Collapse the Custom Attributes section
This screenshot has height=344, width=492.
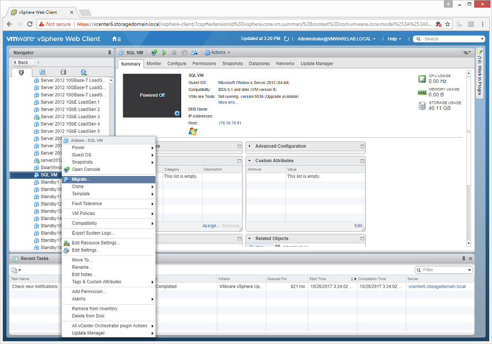point(249,160)
